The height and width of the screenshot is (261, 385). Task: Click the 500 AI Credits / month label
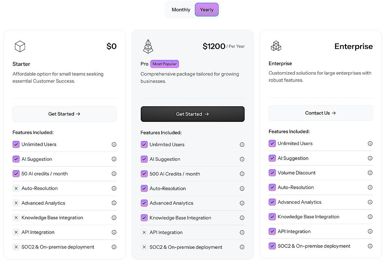tap(175, 174)
